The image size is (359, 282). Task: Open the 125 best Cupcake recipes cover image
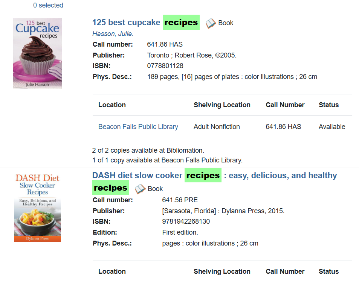click(x=37, y=53)
